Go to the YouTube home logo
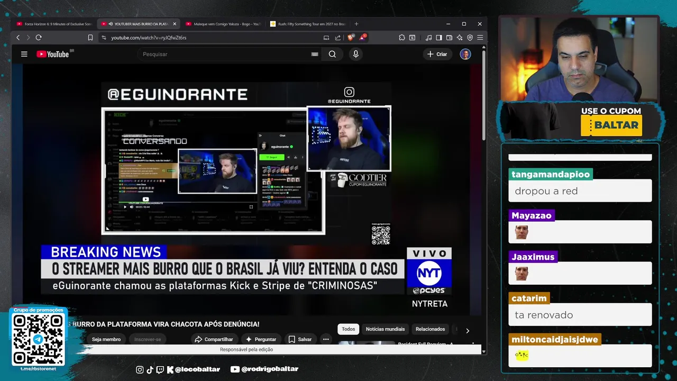 coord(52,54)
